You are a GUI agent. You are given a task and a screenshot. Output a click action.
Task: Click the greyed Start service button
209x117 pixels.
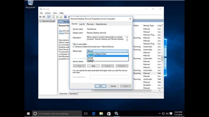pos(79,66)
